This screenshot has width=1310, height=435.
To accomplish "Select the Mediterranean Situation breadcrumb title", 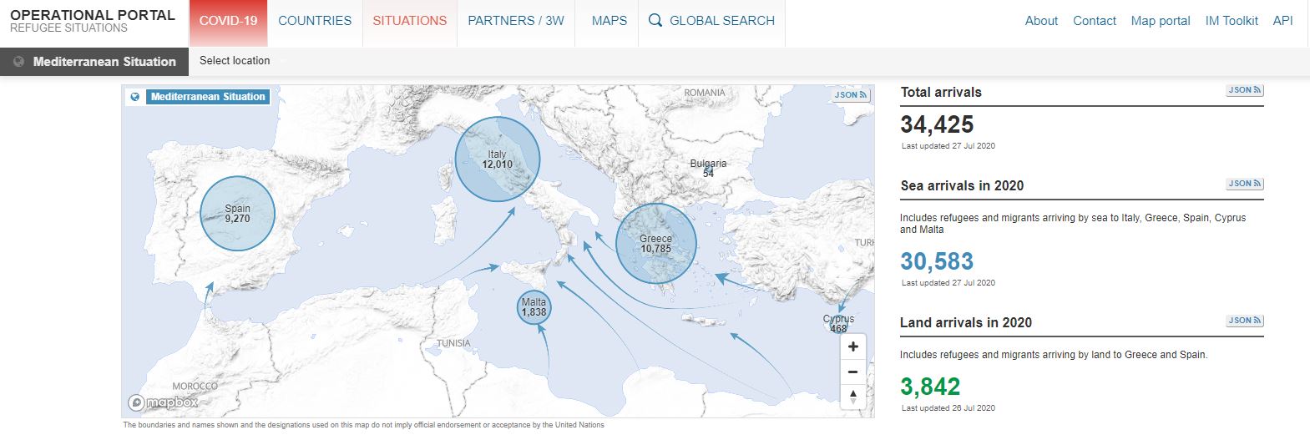I will point(104,62).
